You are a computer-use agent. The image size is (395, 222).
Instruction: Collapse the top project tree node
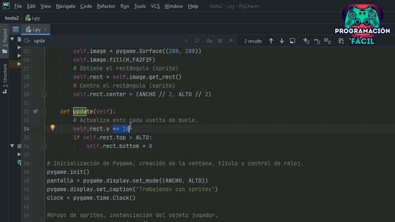[x=12, y=39]
